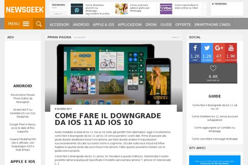Open the Prima Pagina sort dropdown
Screen dimensions: 248x165
[176, 37]
